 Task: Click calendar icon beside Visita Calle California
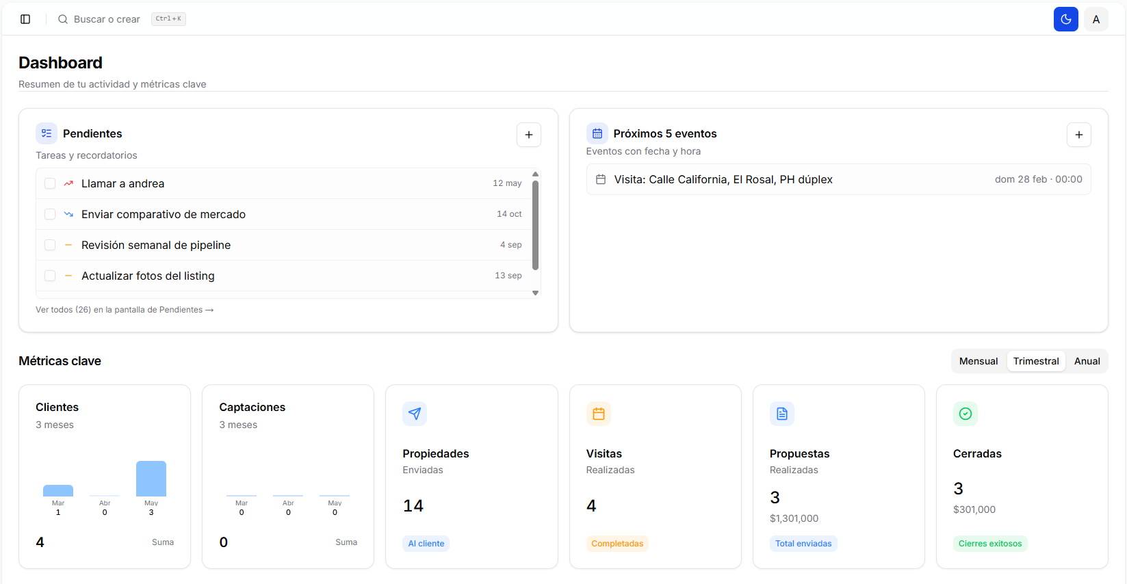(601, 179)
